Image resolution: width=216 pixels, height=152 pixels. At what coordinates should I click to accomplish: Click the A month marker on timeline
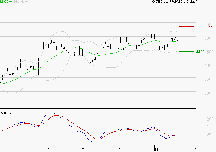coord(48,150)
